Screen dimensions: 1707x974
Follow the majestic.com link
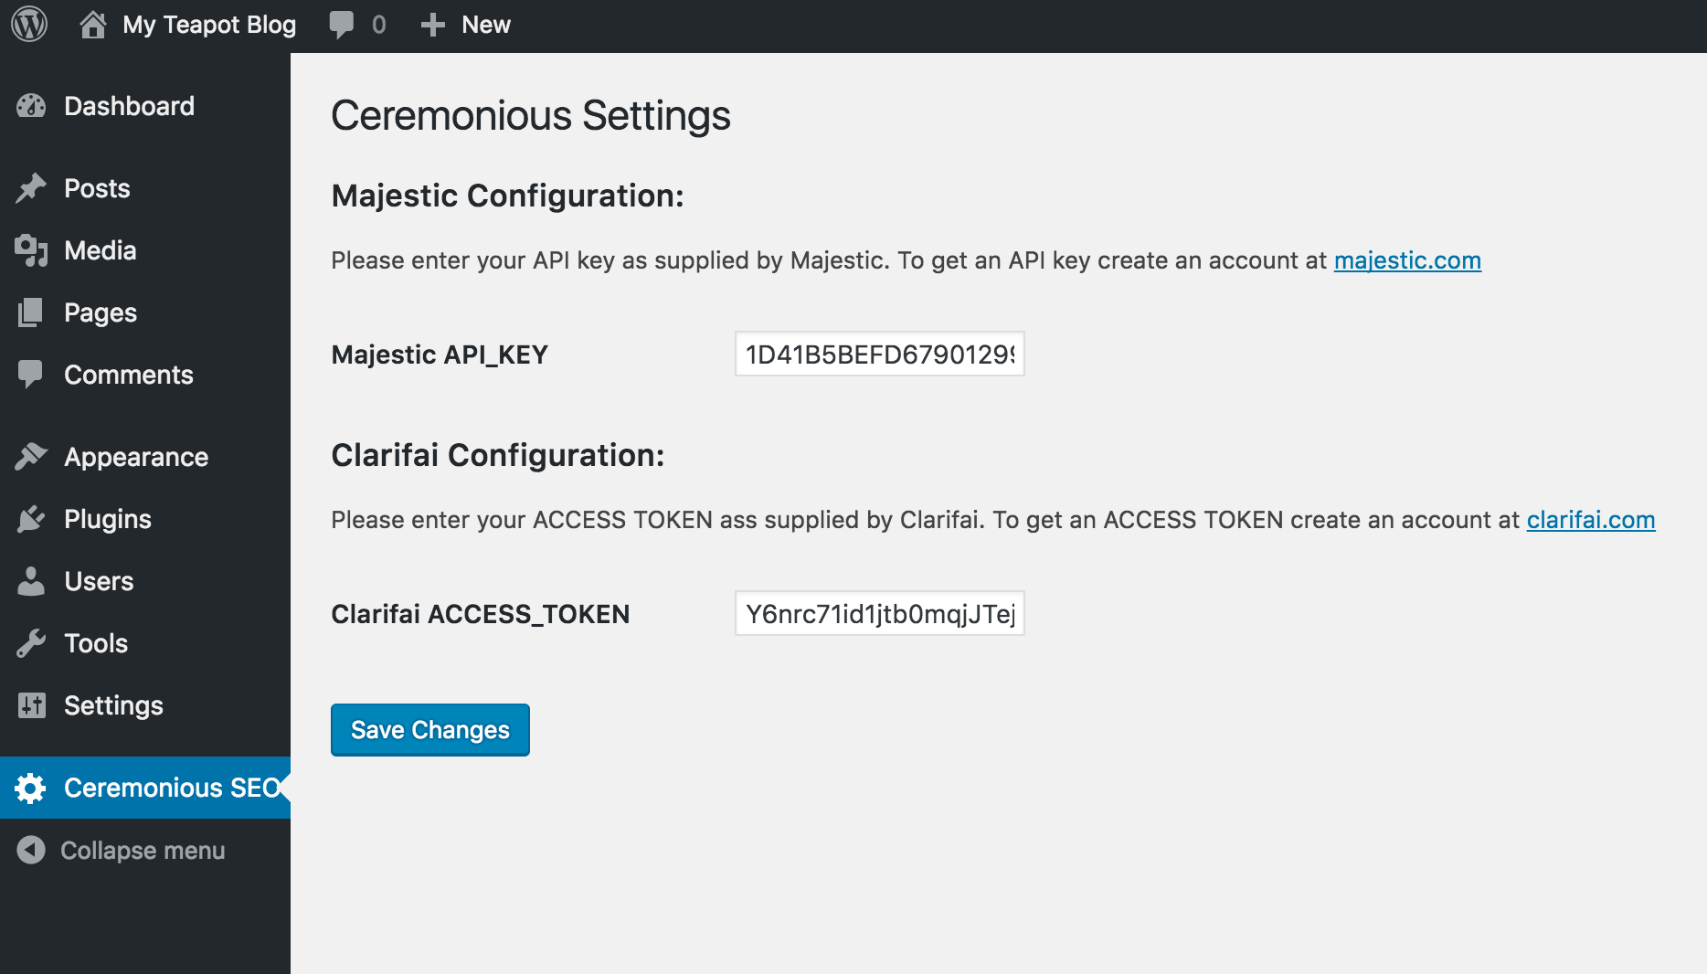click(1407, 260)
